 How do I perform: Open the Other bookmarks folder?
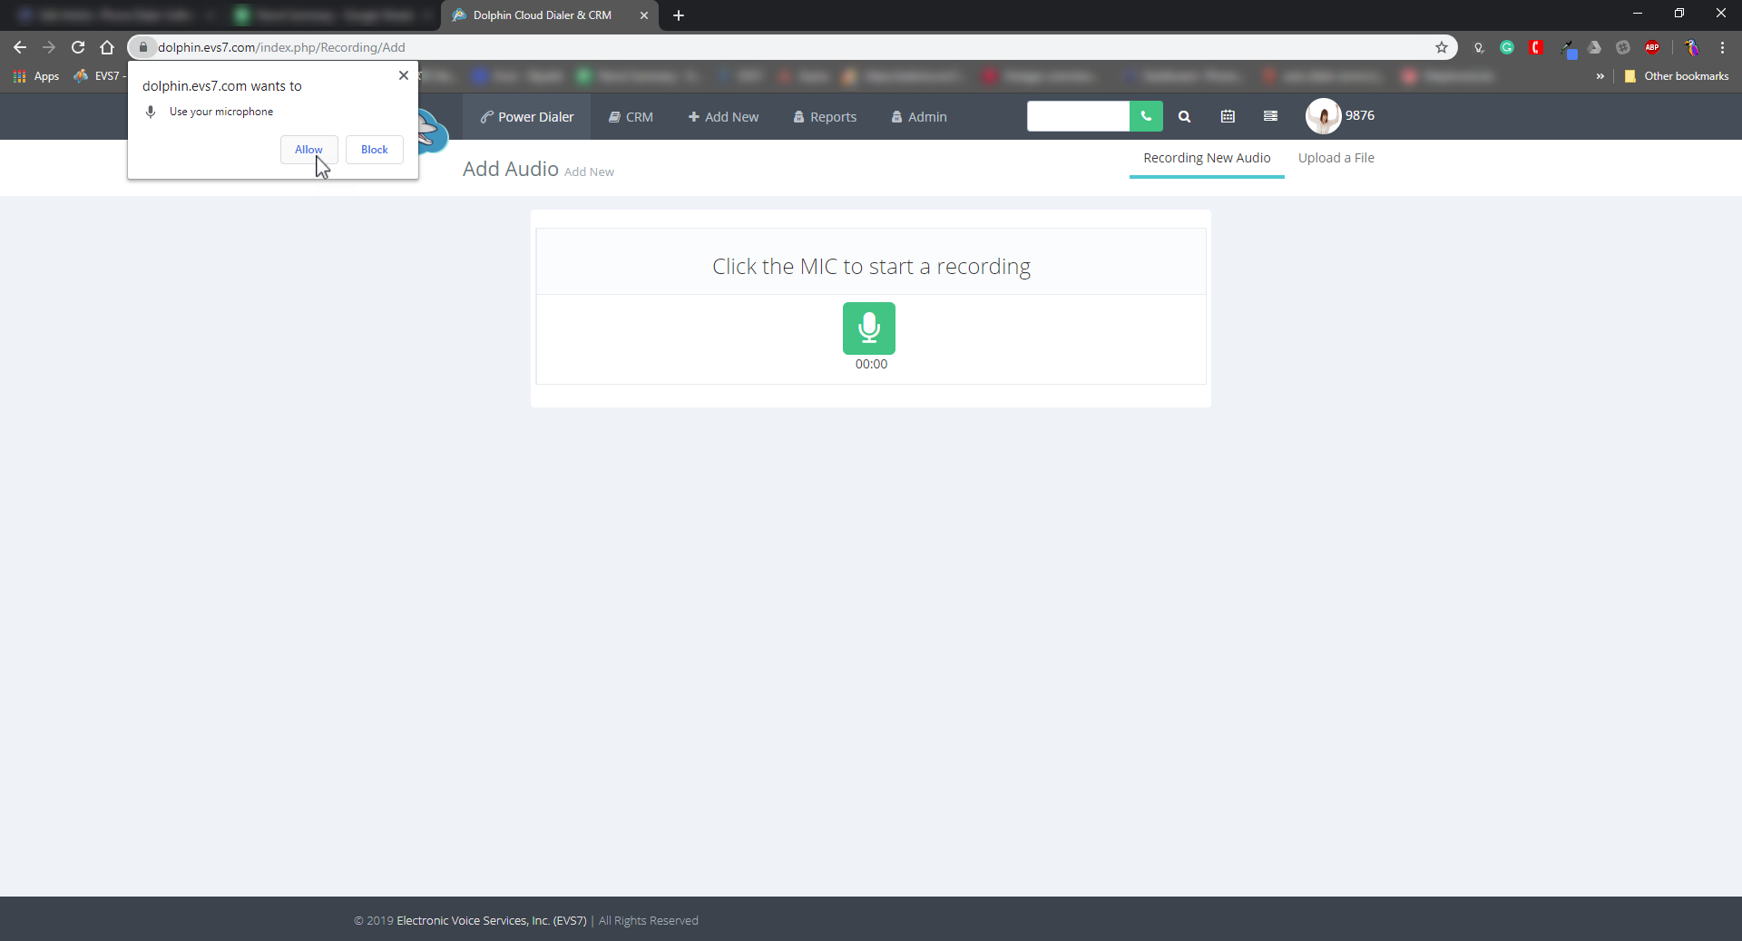1677,76
